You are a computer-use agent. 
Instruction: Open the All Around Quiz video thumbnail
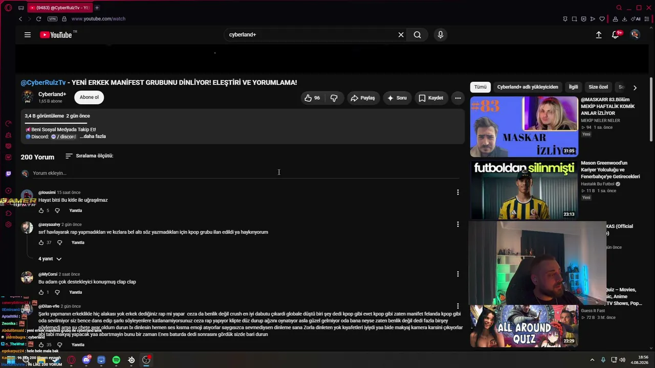(524, 326)
